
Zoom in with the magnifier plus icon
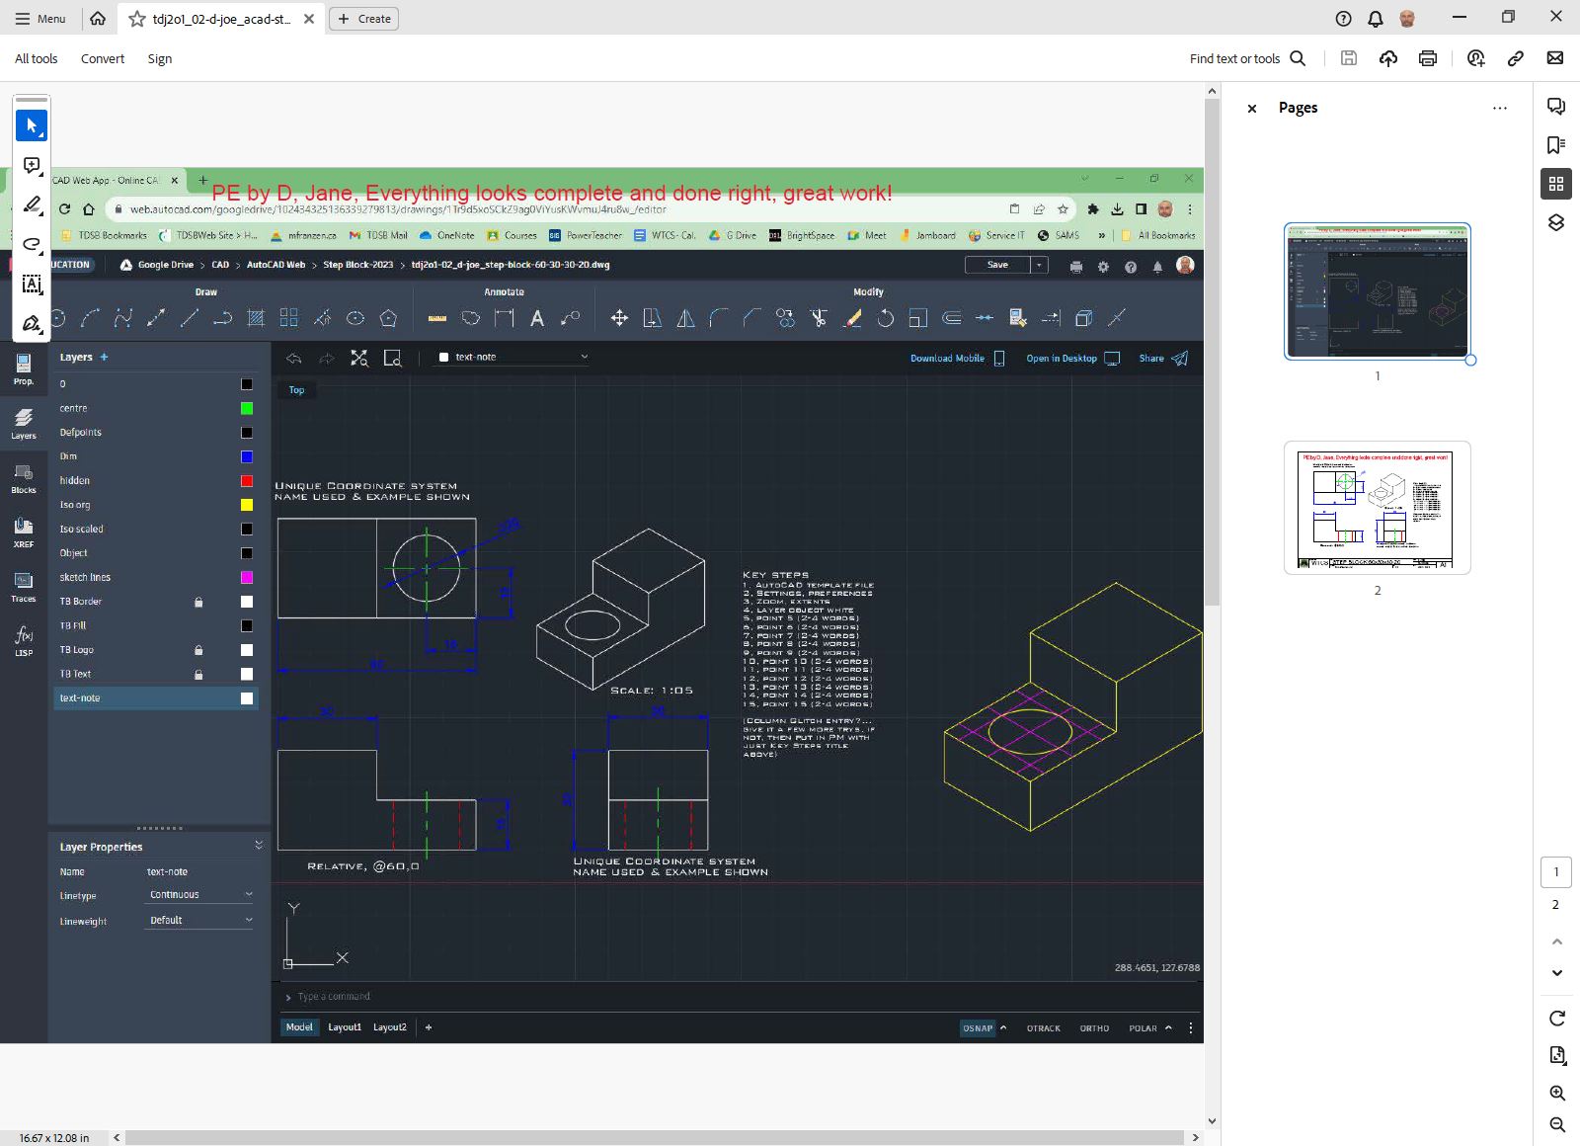(1556, 1093)
